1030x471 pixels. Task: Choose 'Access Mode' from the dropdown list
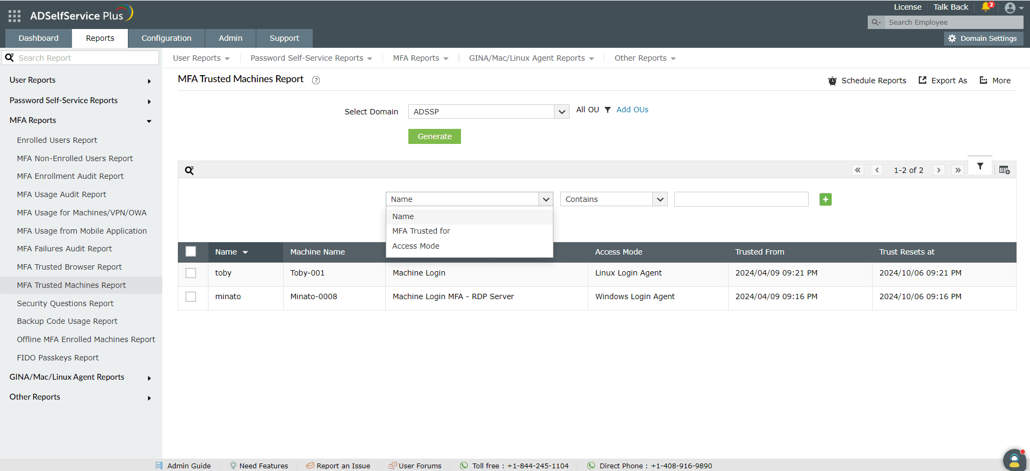[x=469, y=246]
